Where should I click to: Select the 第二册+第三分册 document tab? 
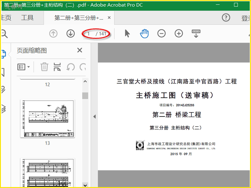(79, 18)
